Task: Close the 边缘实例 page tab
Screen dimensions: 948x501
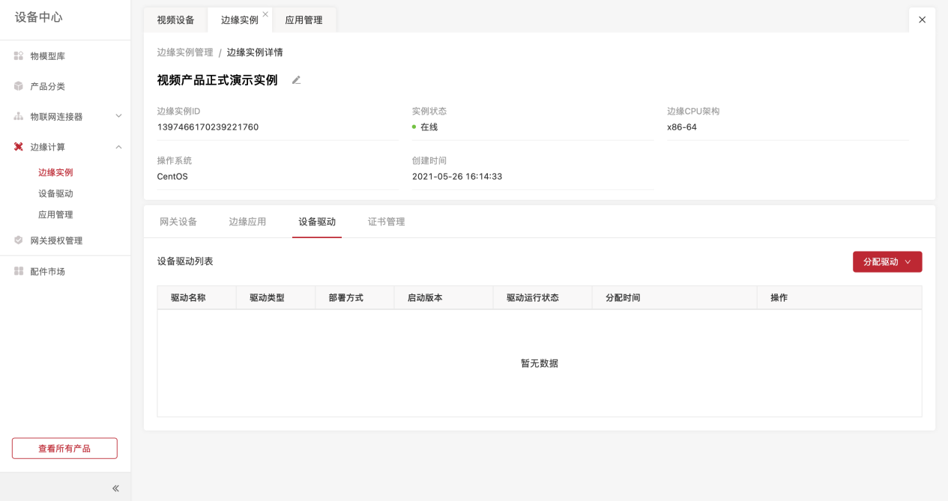Action: tap(265, 14)
